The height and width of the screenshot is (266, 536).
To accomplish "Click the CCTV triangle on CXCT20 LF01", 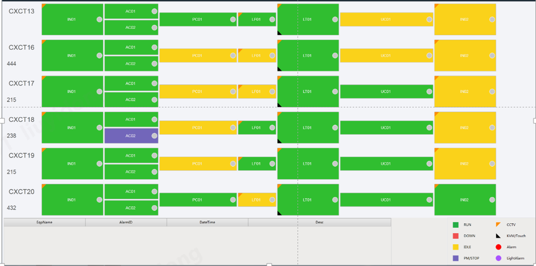I will 240,195.
